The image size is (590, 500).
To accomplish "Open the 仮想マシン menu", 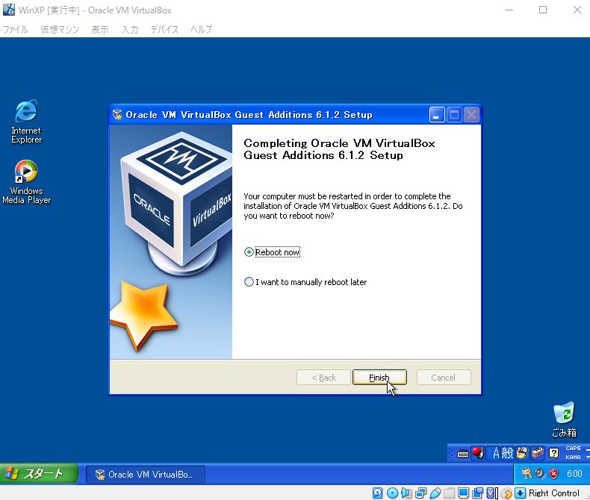I will click(60, 29).
